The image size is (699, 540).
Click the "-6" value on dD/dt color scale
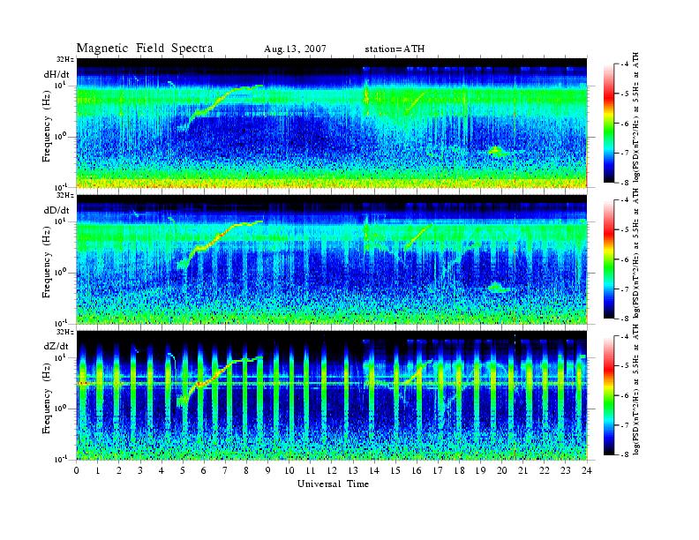pyautogui.click(x=625, y=259)
